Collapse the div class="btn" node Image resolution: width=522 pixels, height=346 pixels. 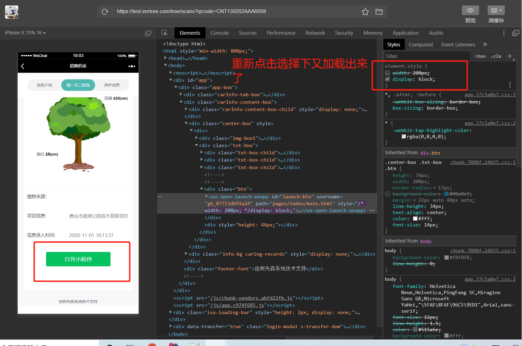pyautogui.click(x=202, y=189)
